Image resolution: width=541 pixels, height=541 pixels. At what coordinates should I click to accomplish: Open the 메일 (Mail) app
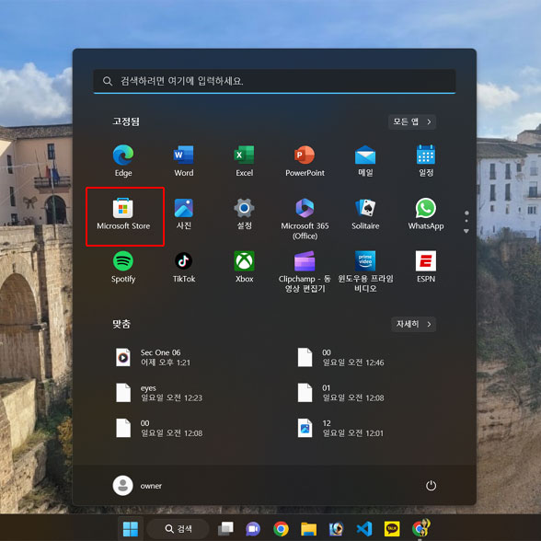[x=365, y=161]
